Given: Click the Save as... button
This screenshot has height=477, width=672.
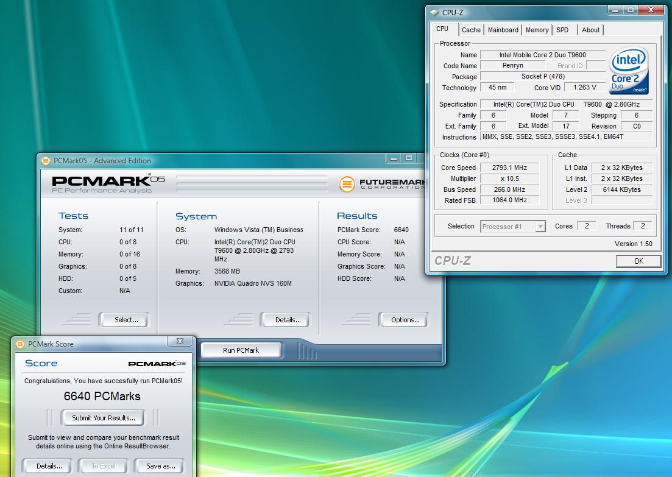Looking at the screenshot, I should [159, 466].
